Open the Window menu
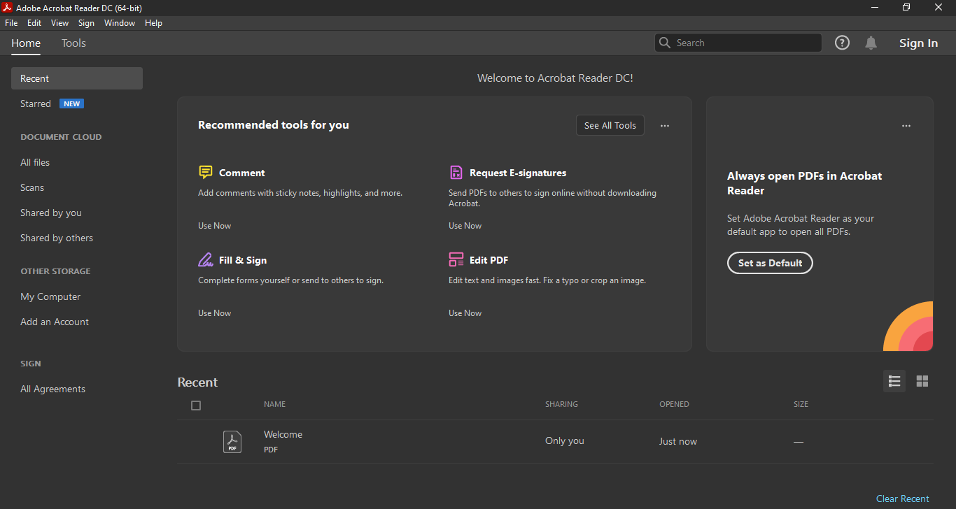Screen dimensions: 956x509 pyautogui.click(x=120, y=23)
